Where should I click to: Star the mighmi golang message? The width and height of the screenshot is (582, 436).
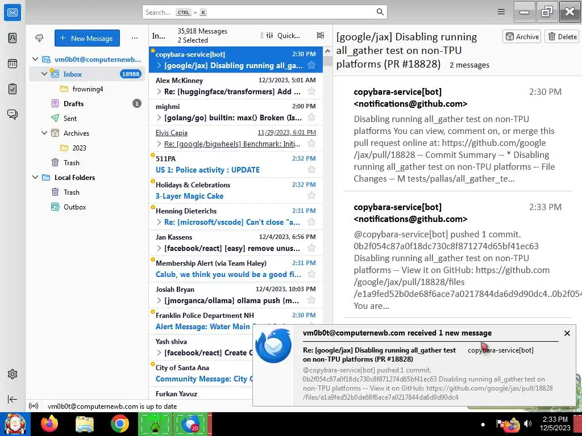[311, 118]
